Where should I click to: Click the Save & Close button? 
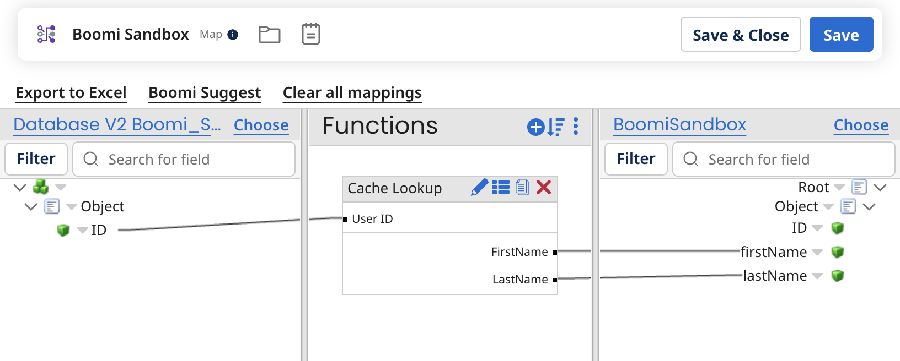pyautogui.click(x=740, y=35)
